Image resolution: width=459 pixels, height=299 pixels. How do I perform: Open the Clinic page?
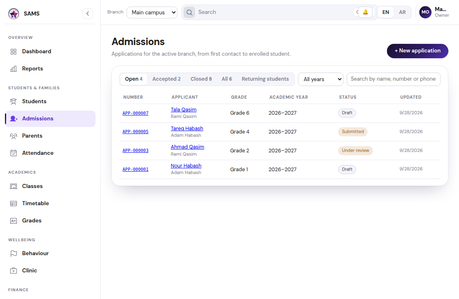point(50,271)
